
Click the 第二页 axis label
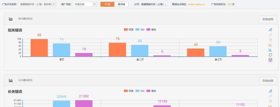click(140, 60)
